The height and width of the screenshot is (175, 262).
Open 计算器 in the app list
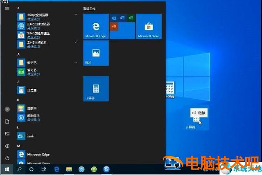tap(47, 90)
